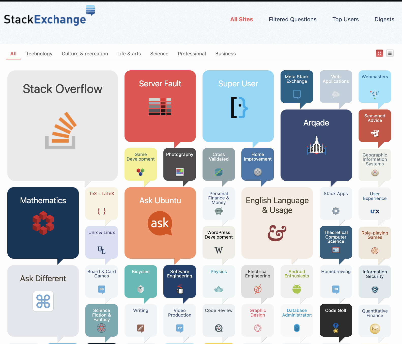The width and height of the screenshot is (402, 344).
Task: Open the Video Production tile
Action: (180, 320)
